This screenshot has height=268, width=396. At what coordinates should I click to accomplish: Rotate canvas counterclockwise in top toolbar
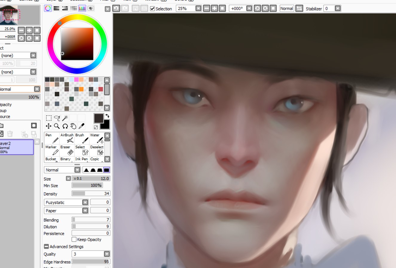[257, 8]
